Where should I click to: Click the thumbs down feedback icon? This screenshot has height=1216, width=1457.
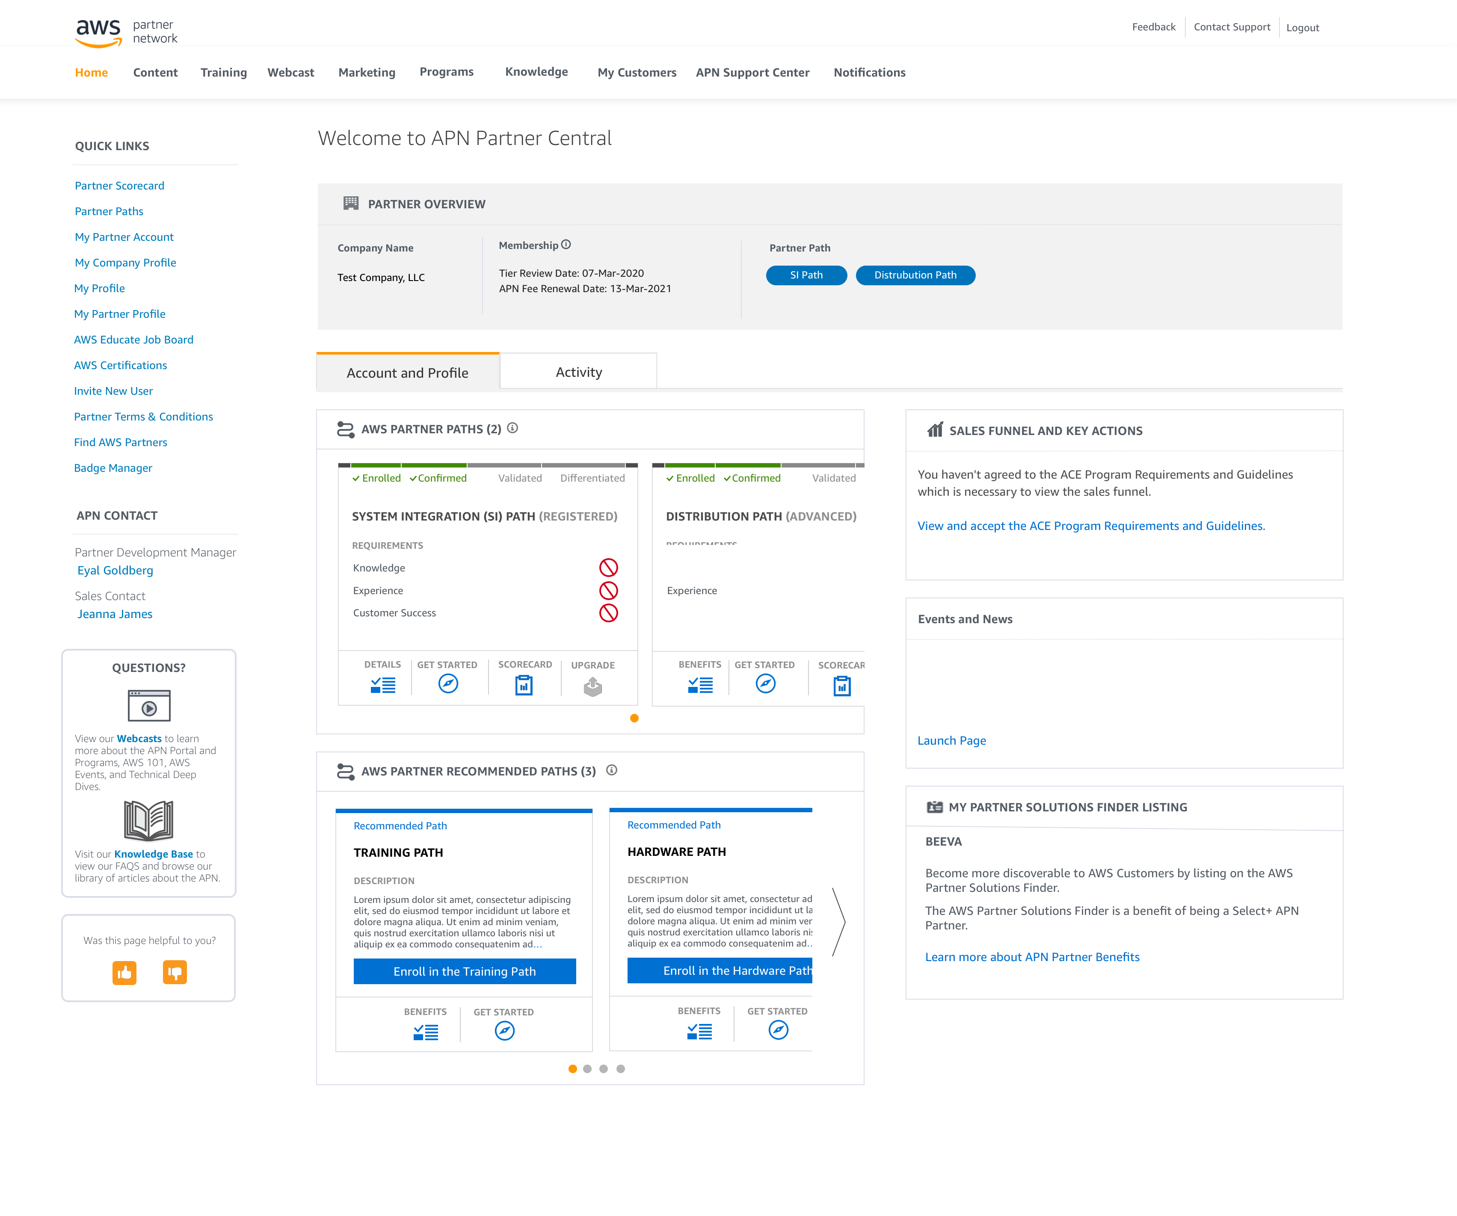click(175, 973)
